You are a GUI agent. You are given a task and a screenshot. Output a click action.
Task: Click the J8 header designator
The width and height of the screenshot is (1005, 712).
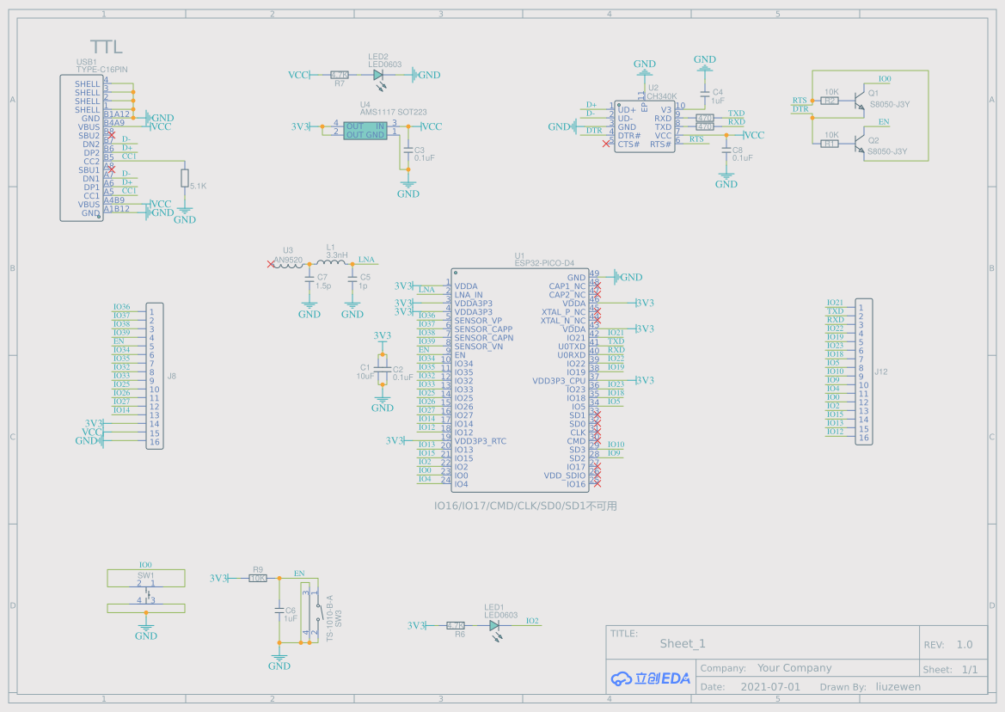point(172,376)
